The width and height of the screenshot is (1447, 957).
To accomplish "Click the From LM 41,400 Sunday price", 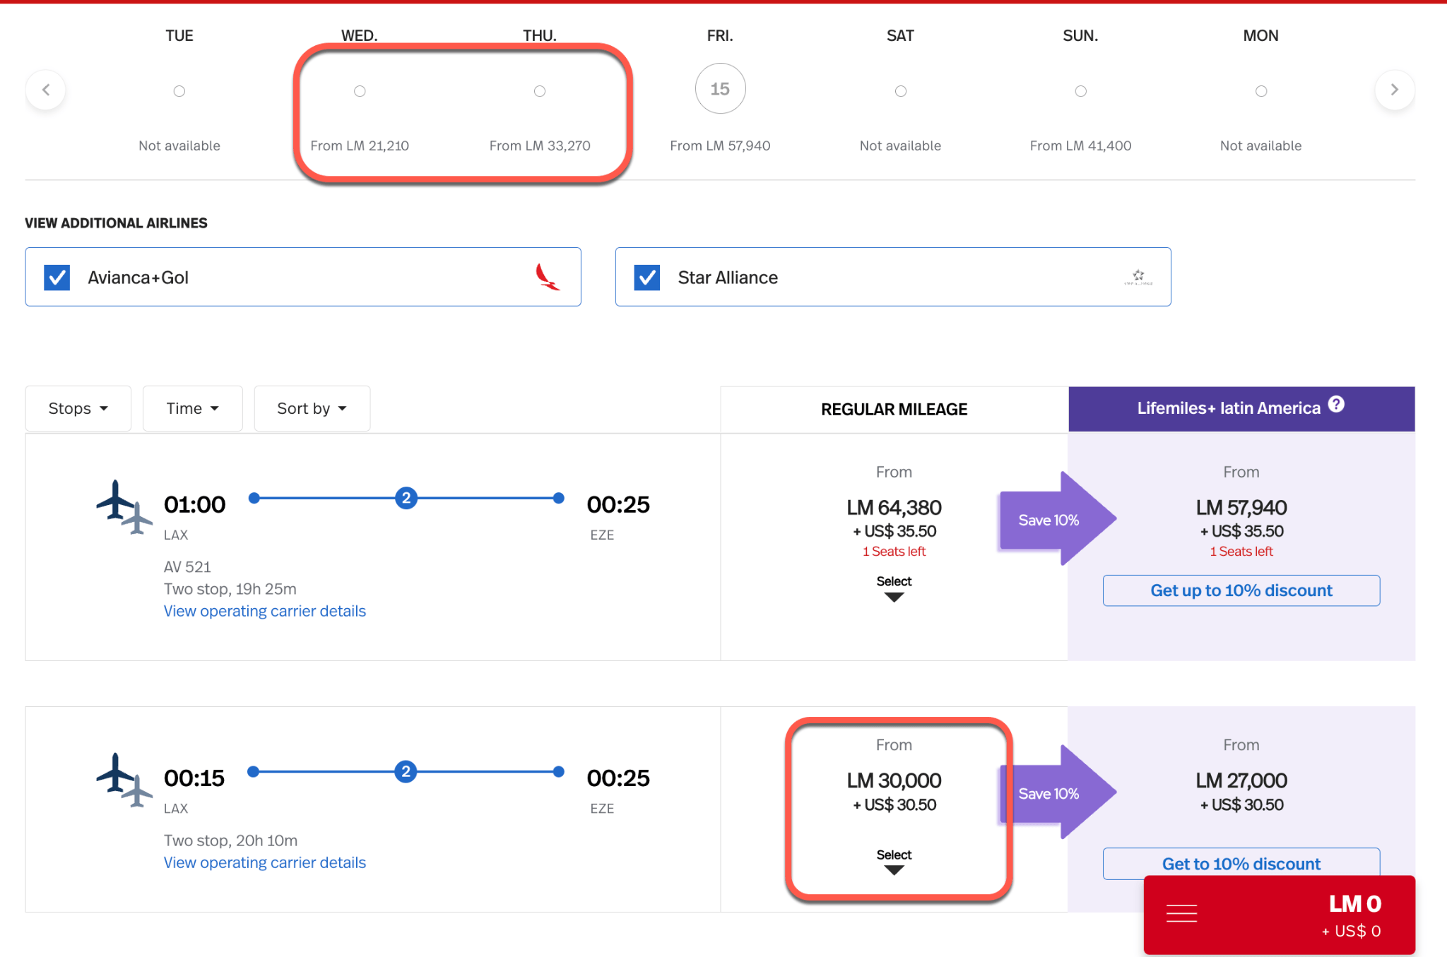I will tap(1081, 145).
